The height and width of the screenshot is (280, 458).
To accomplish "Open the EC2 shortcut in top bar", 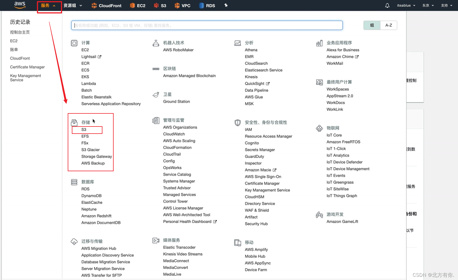I will (137, 5).
